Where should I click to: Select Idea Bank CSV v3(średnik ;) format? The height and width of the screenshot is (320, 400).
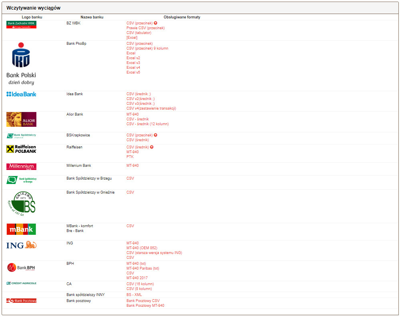tap(140, 104)
